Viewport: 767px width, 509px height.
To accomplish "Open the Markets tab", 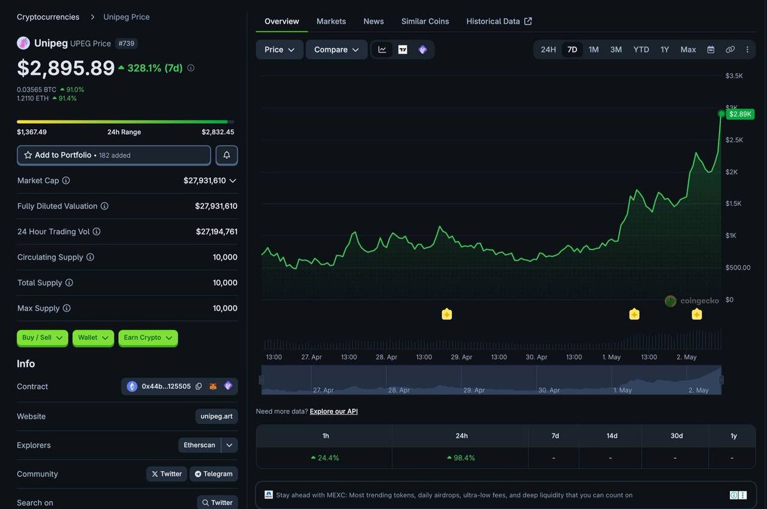I will [x=331, y=21].
